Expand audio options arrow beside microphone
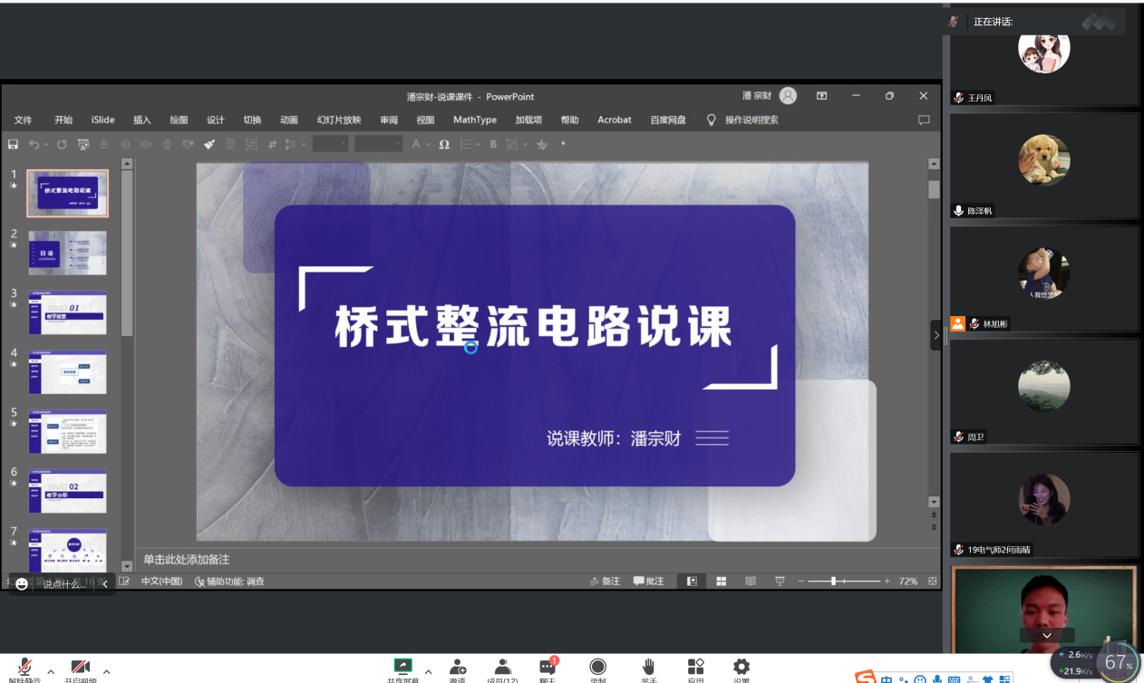Image resolution: width=1144 pixels, height=683 pixels. (51, 671)
